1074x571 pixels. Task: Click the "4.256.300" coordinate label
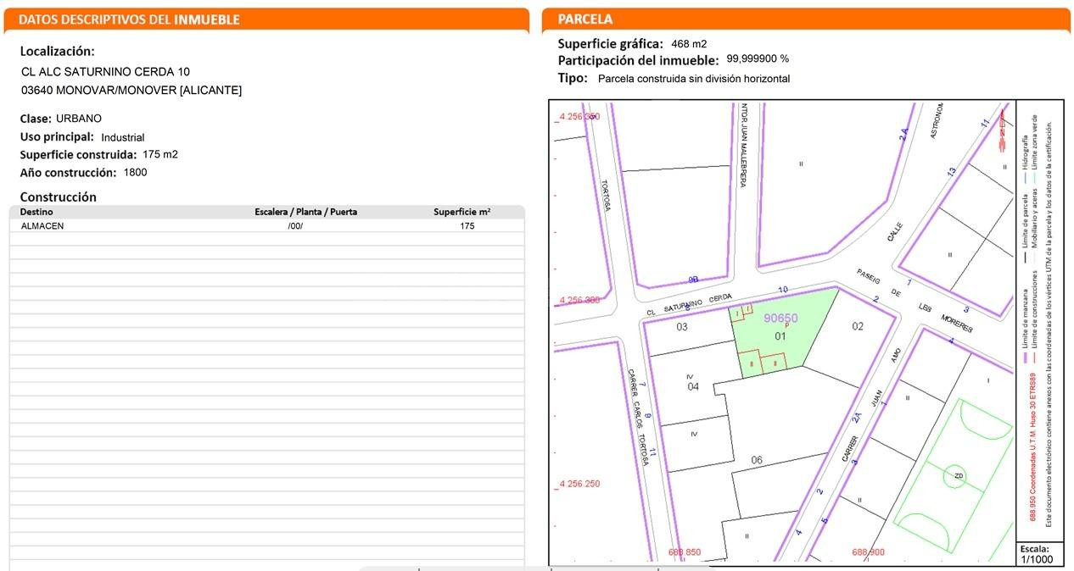tap(579, 300)
